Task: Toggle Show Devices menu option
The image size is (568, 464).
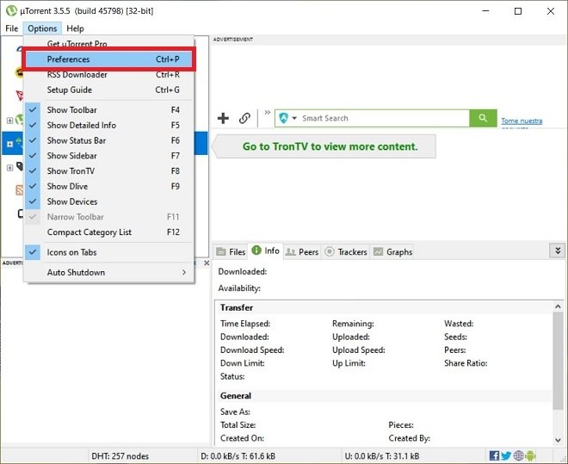Action: (108, 201)
